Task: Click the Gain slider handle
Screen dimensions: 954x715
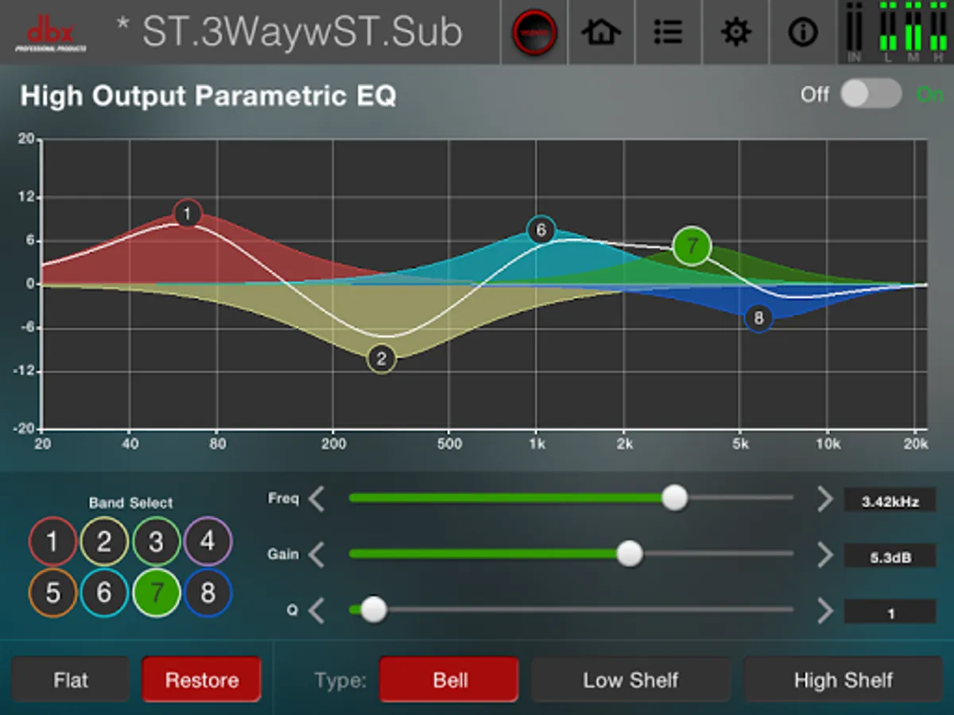Action: 630,554
